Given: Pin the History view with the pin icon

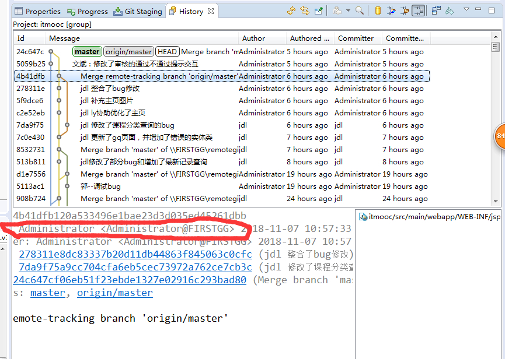Looking at the screenshot, I should tap(318, 10).
